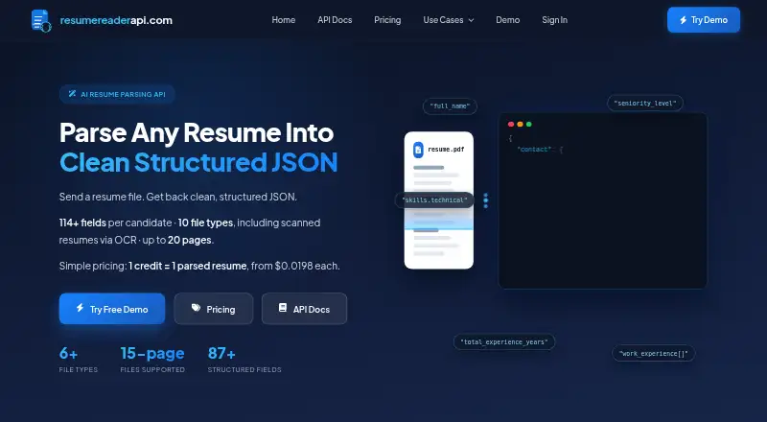
Task: Open API Docs in the top navigation
Action: tap(335, 20)
